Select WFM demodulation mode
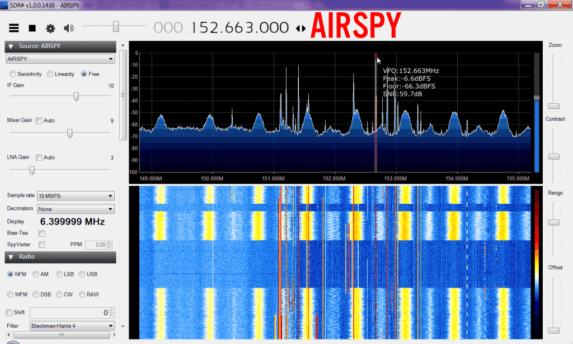 click(x=11, y=294)
